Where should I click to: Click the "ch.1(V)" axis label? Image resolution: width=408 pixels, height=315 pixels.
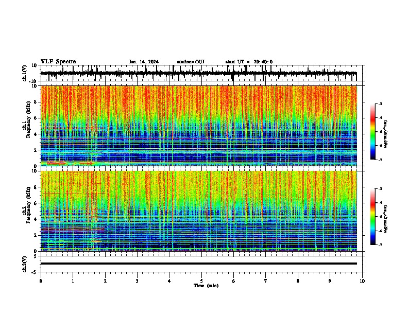pos(25,73)
